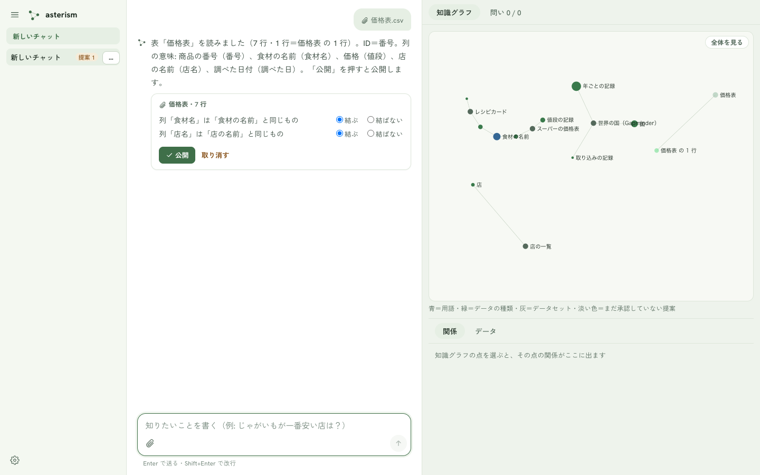
Task: Click the 公開 publish button
Action: click(177, 155)
